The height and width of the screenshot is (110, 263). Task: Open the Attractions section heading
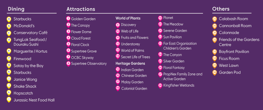point(81,9)
